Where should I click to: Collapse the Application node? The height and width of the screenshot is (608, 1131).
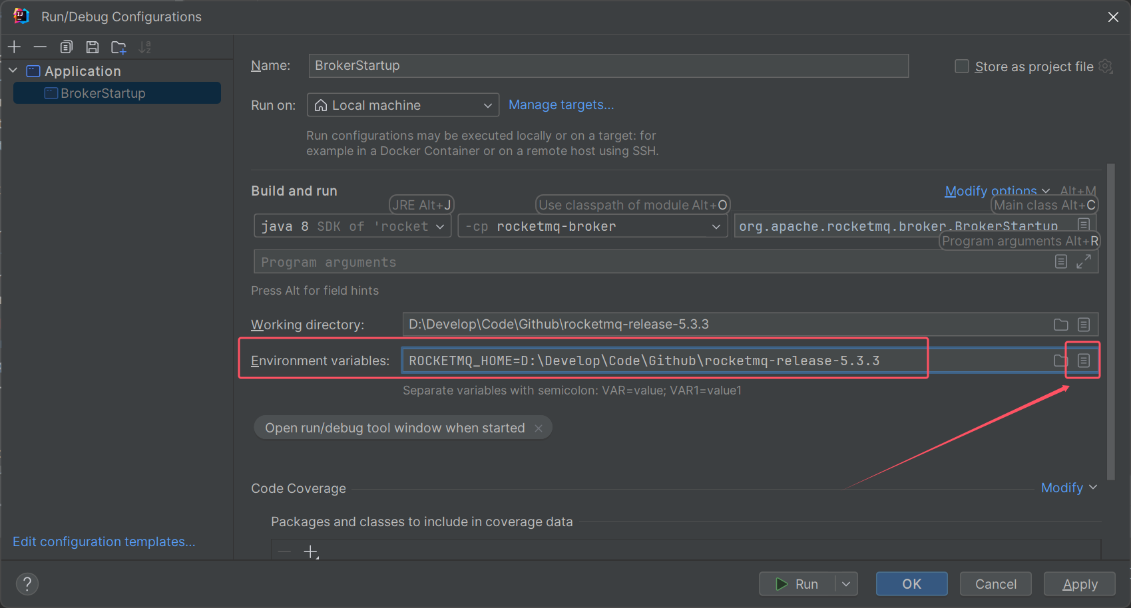(x=13, y=71)
